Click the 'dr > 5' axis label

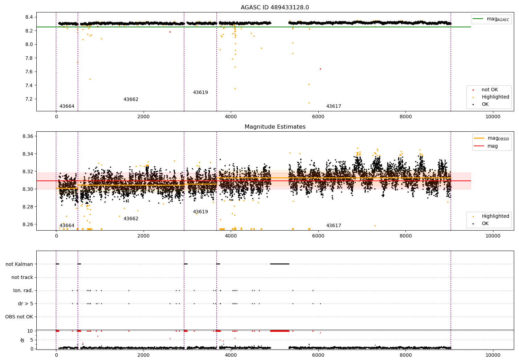[x=26, y=304]
